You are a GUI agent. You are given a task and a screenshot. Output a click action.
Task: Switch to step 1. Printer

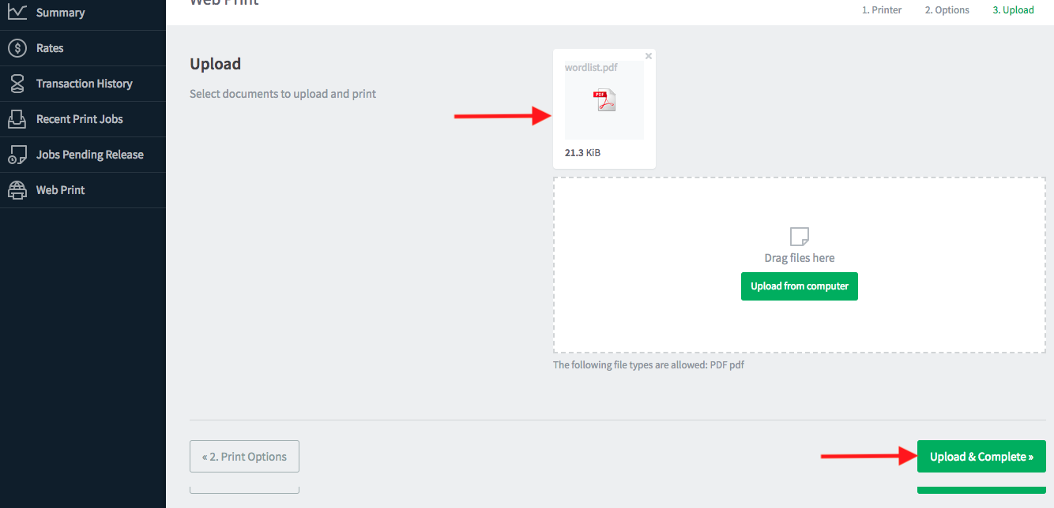(881, 10)
